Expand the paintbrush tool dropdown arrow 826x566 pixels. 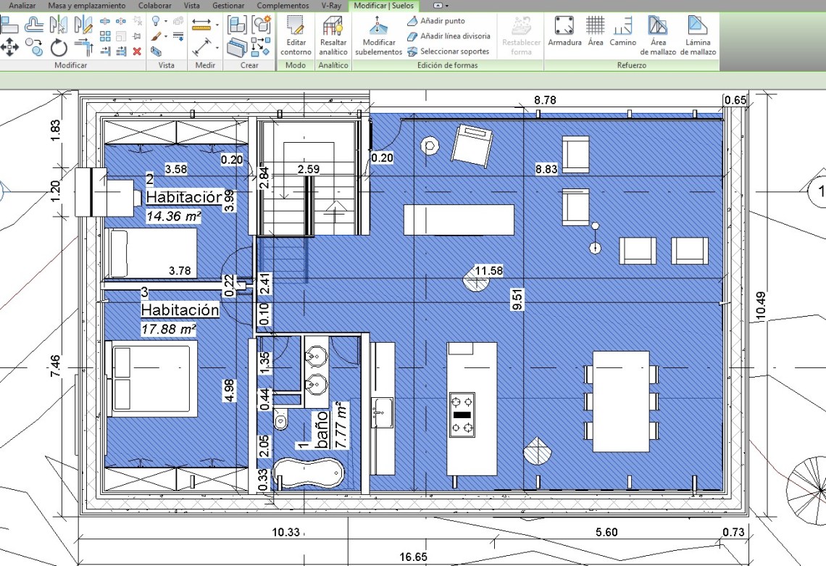click(166, 36)
